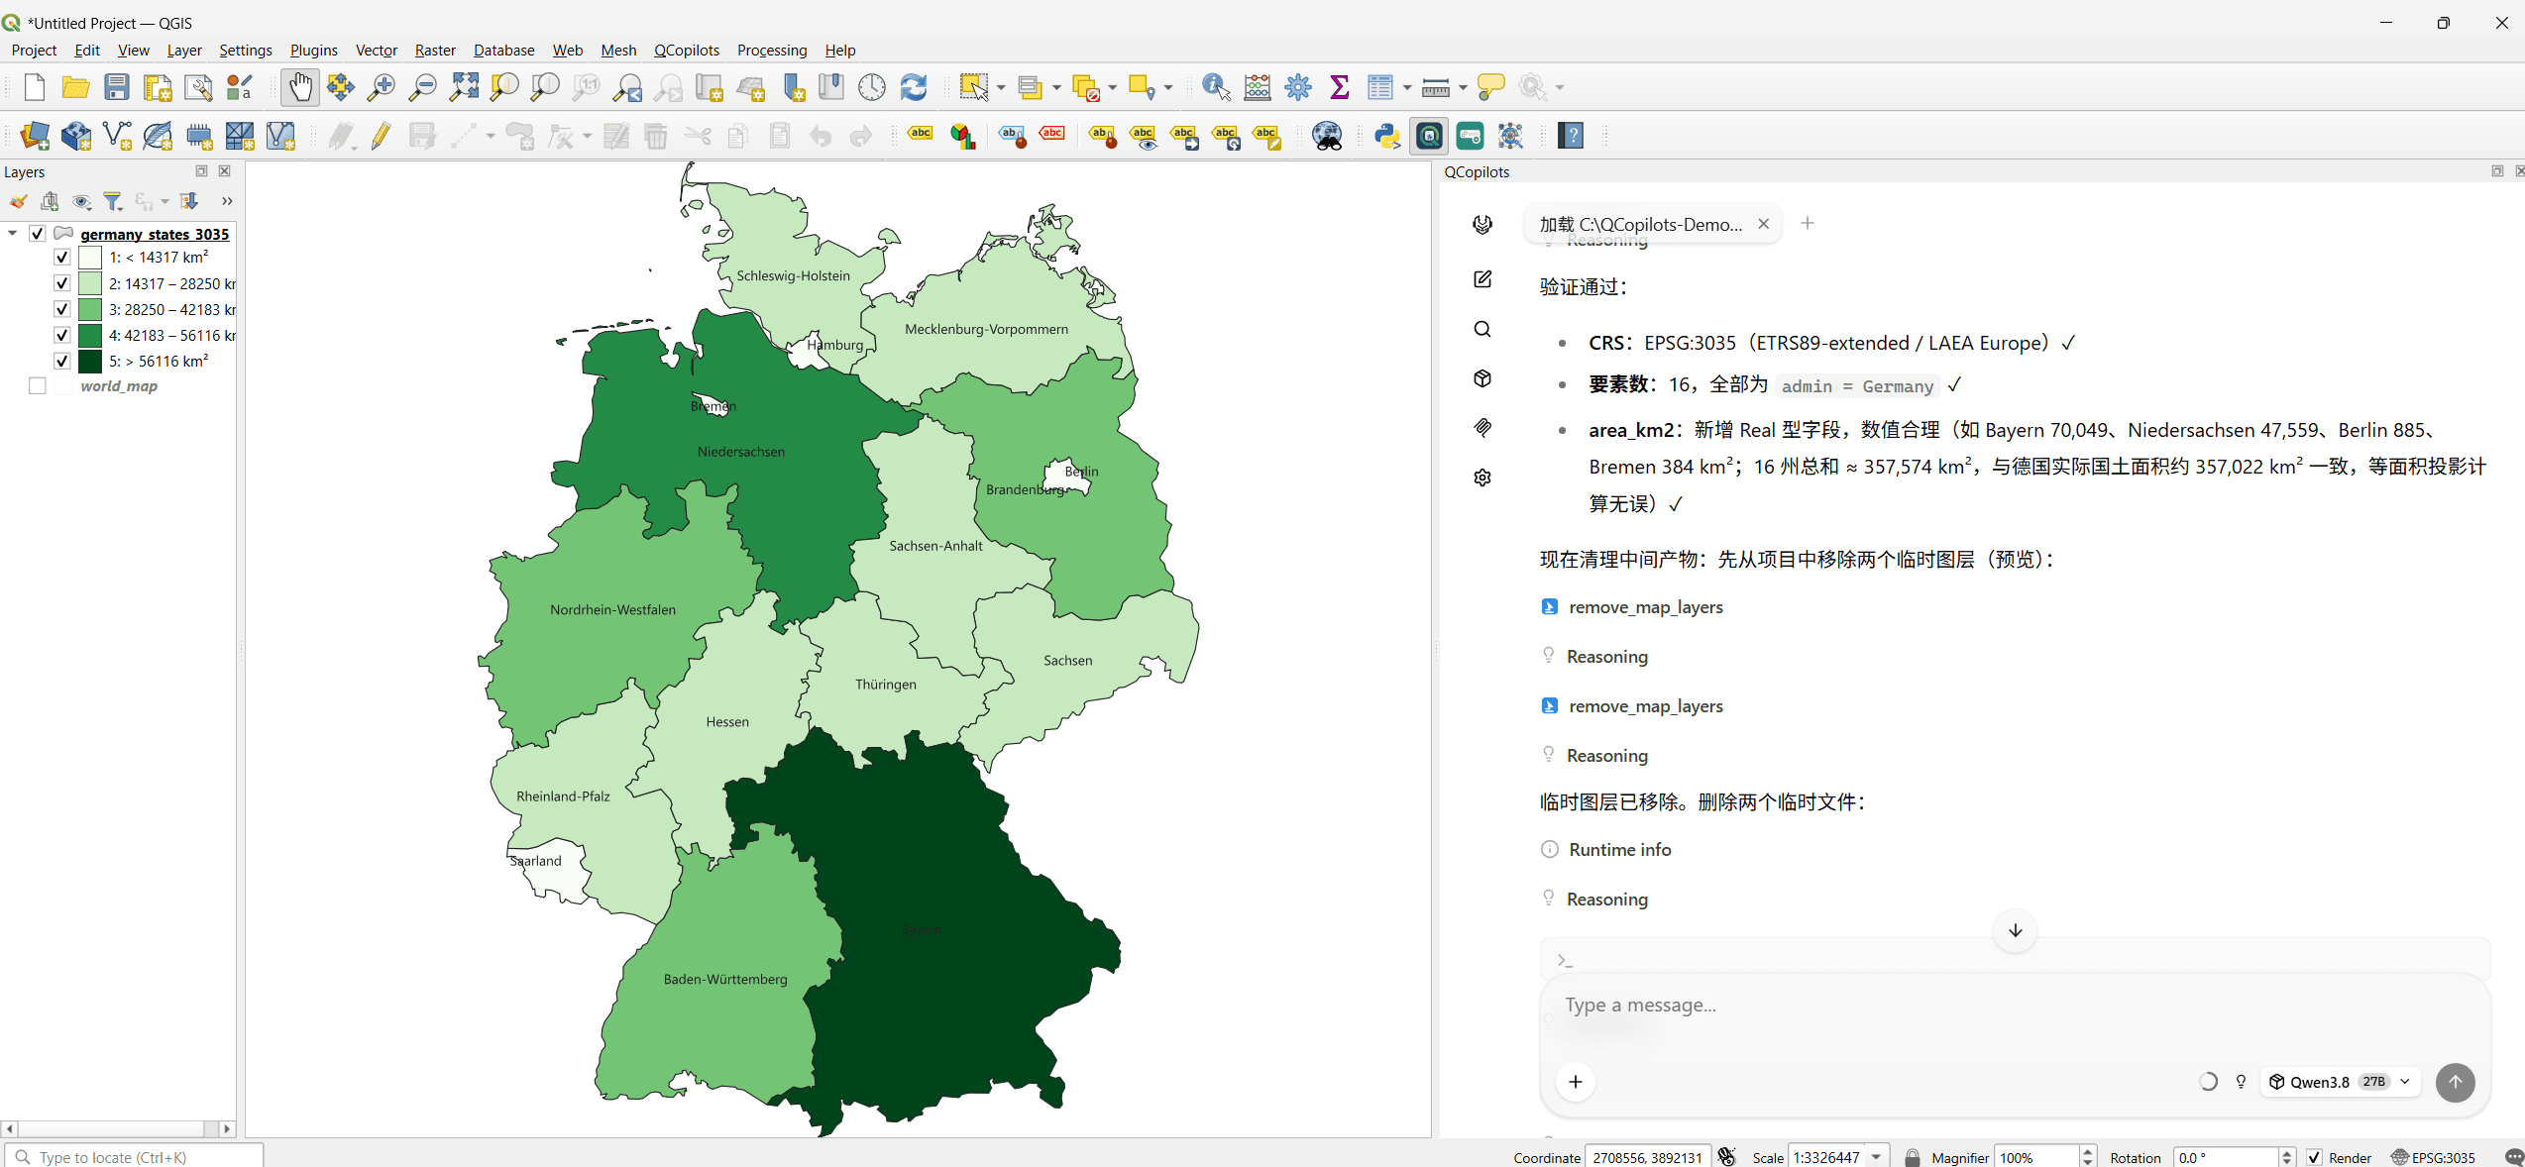This screenshot has width=2525, height=1167.
Task: Click the search icon in QCopilots sidebar
Action: pos(1482,329)
